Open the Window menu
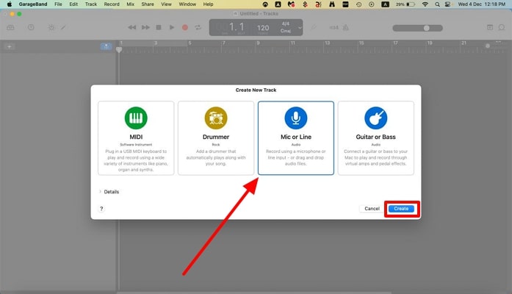Screen dimensions: 512x294 pos(187,4)
